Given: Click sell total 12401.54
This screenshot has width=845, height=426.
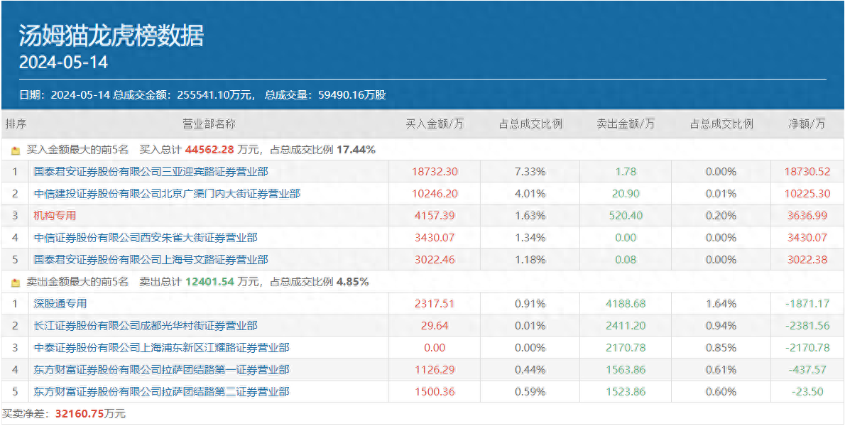Looking at the screenshot, I should pos(209,282).
